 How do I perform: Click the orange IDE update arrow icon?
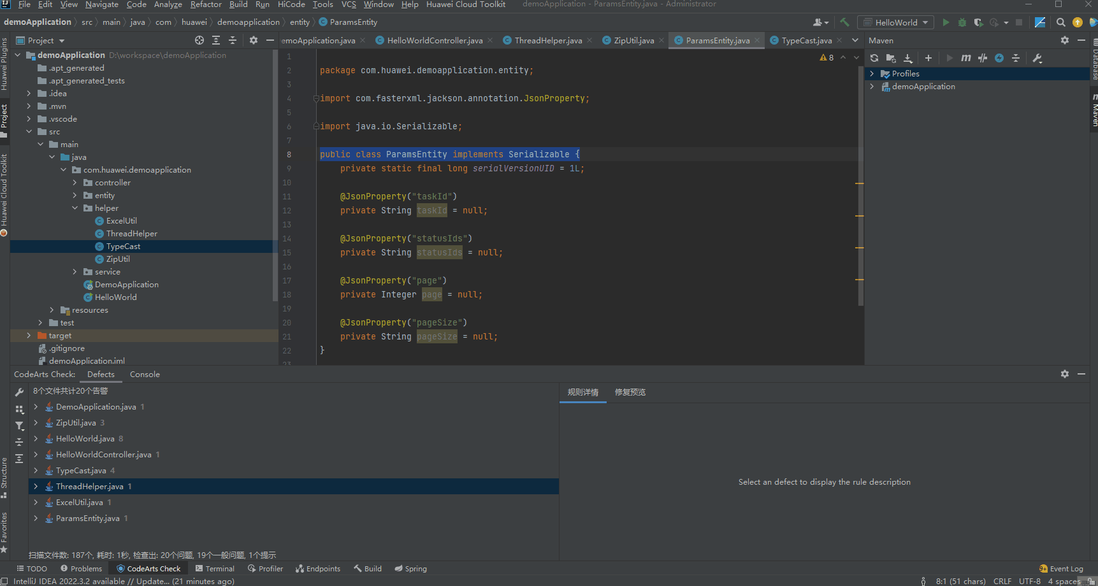1078,22
